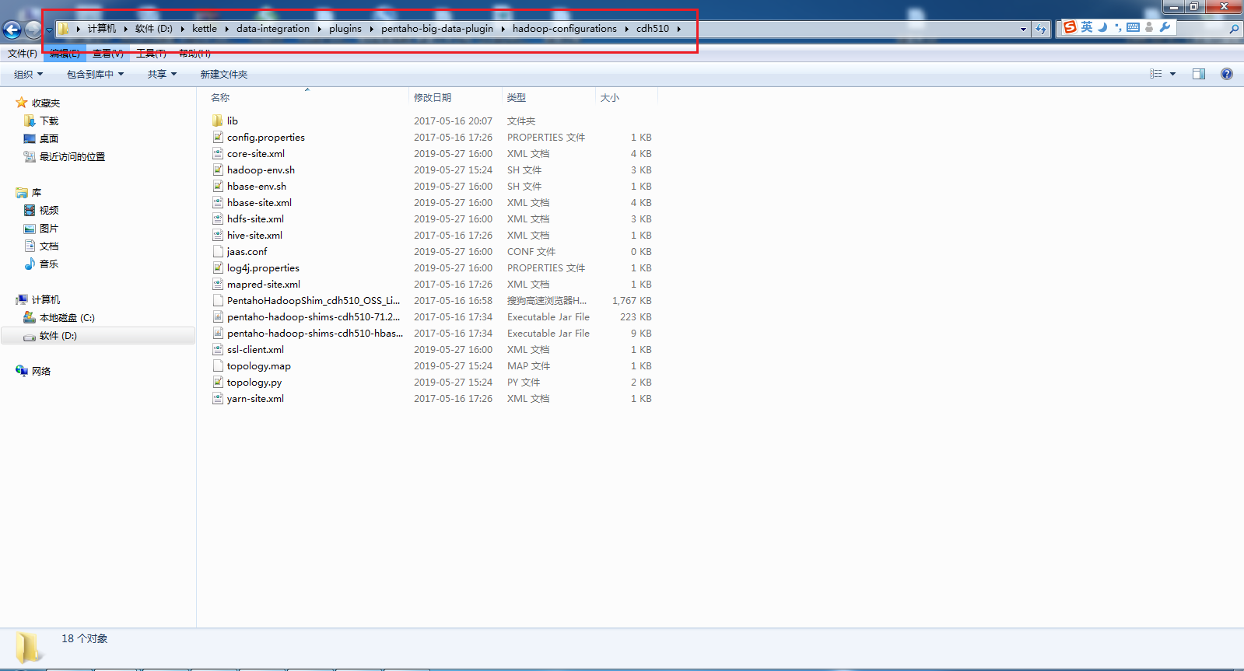The width and height of the screenshot is (1244, 671).
Task: Expand the arrow after cdh510 in breadcrumb
Action: tap(679, 29)
